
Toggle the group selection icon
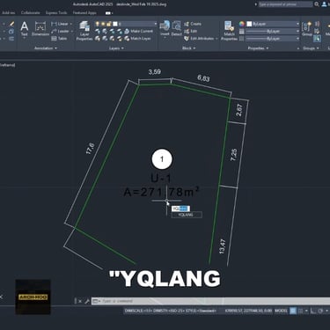click(317, 39)
